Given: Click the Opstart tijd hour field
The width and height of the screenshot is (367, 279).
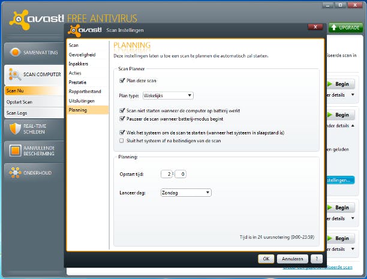Looking at the screenshot, I should click(x=167, y=174).
